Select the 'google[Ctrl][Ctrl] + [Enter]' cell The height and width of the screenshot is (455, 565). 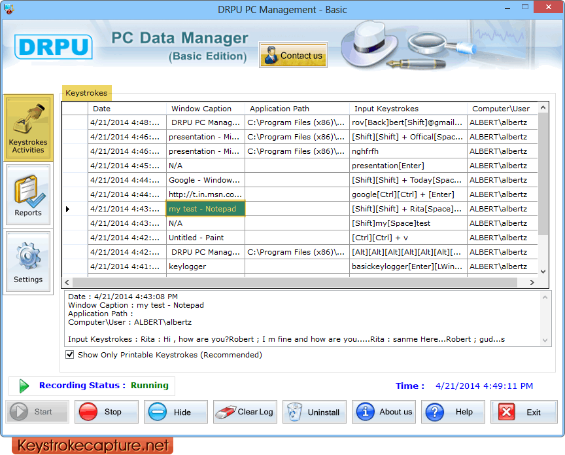coord(408,194)
